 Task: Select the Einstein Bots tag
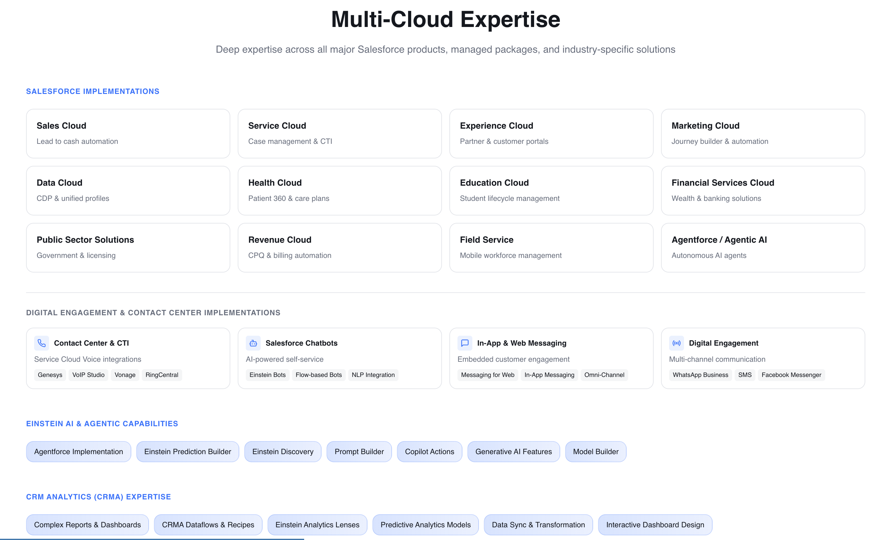[x=268, y=374]
